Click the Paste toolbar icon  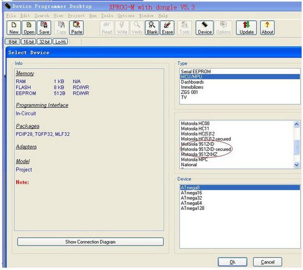coord(77,28)
